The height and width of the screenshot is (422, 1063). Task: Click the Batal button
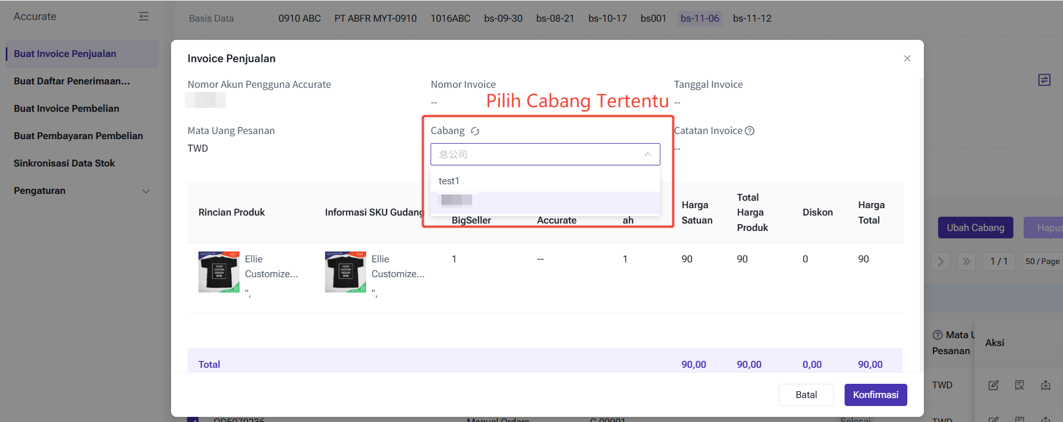click(x=806, y=395)
